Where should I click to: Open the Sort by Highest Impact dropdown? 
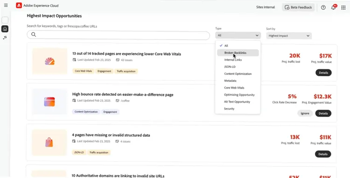289,36
